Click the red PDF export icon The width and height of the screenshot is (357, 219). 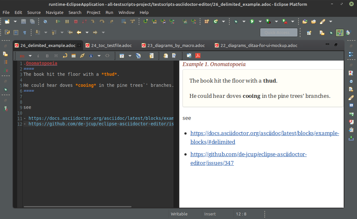198,56
